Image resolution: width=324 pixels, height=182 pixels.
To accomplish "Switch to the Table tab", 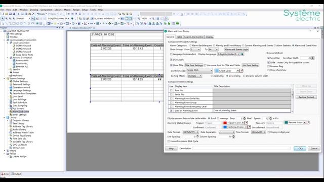I will (179, 37).
